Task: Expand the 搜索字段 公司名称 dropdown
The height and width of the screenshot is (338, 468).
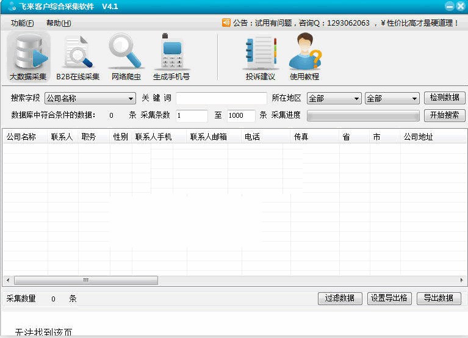Action: point(90,98)
